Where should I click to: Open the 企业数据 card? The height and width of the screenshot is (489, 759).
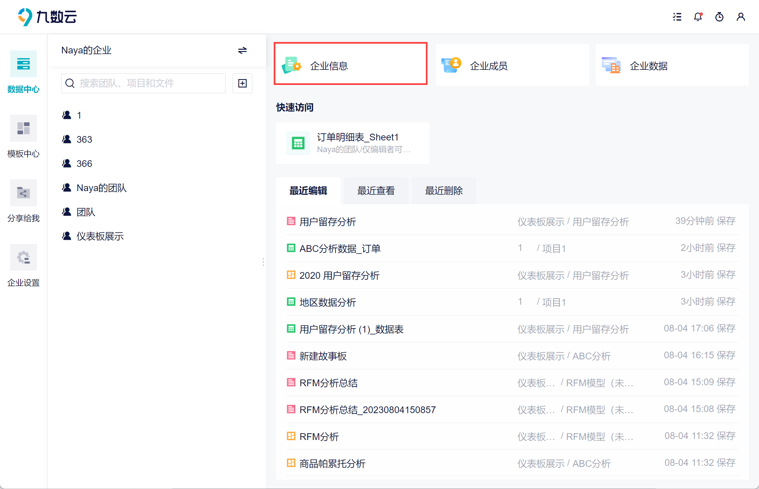672,65
